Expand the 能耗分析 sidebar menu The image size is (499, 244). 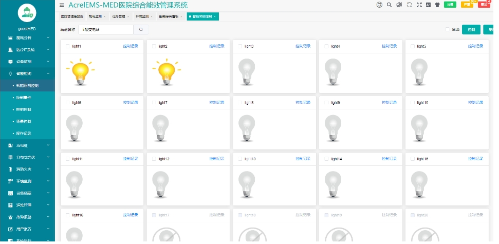point(27,37)
